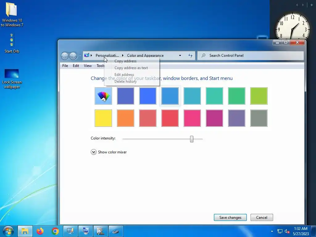316x237 pixels.
Task: Click the refresh button in address bar
Action: click(x=190, y=56)
